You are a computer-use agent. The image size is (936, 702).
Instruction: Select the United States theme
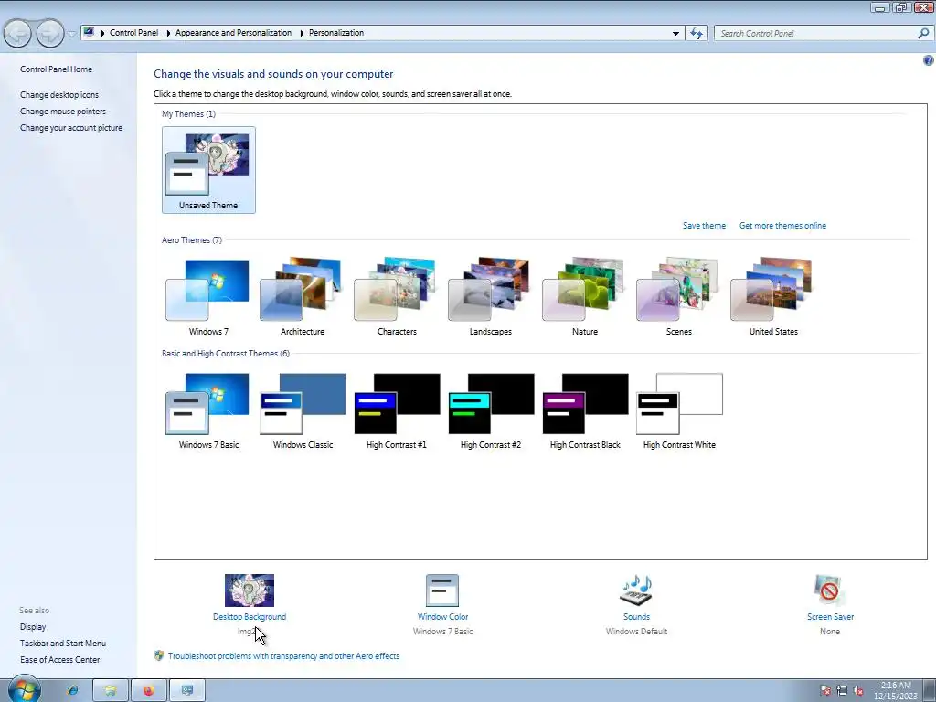773,297
